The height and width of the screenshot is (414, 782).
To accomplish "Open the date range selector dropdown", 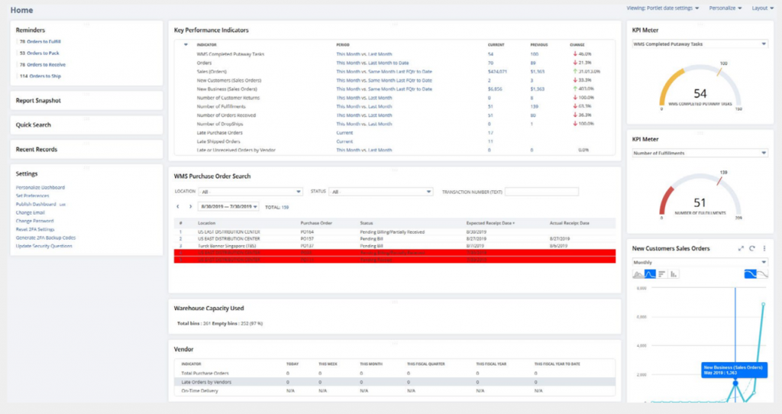I will point(228,206).
